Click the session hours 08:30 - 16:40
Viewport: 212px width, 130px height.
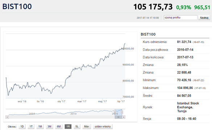point(187,119)
